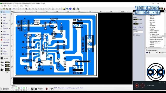Open the File menu
The height and width of the screenshot is (93, 166).
pyautogui.click(x=2, y=6)
